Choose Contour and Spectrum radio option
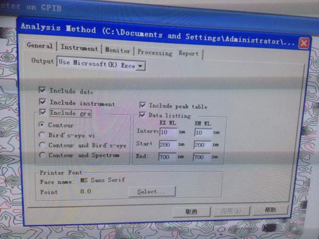The image size is (319, 239). coord(42,155)
